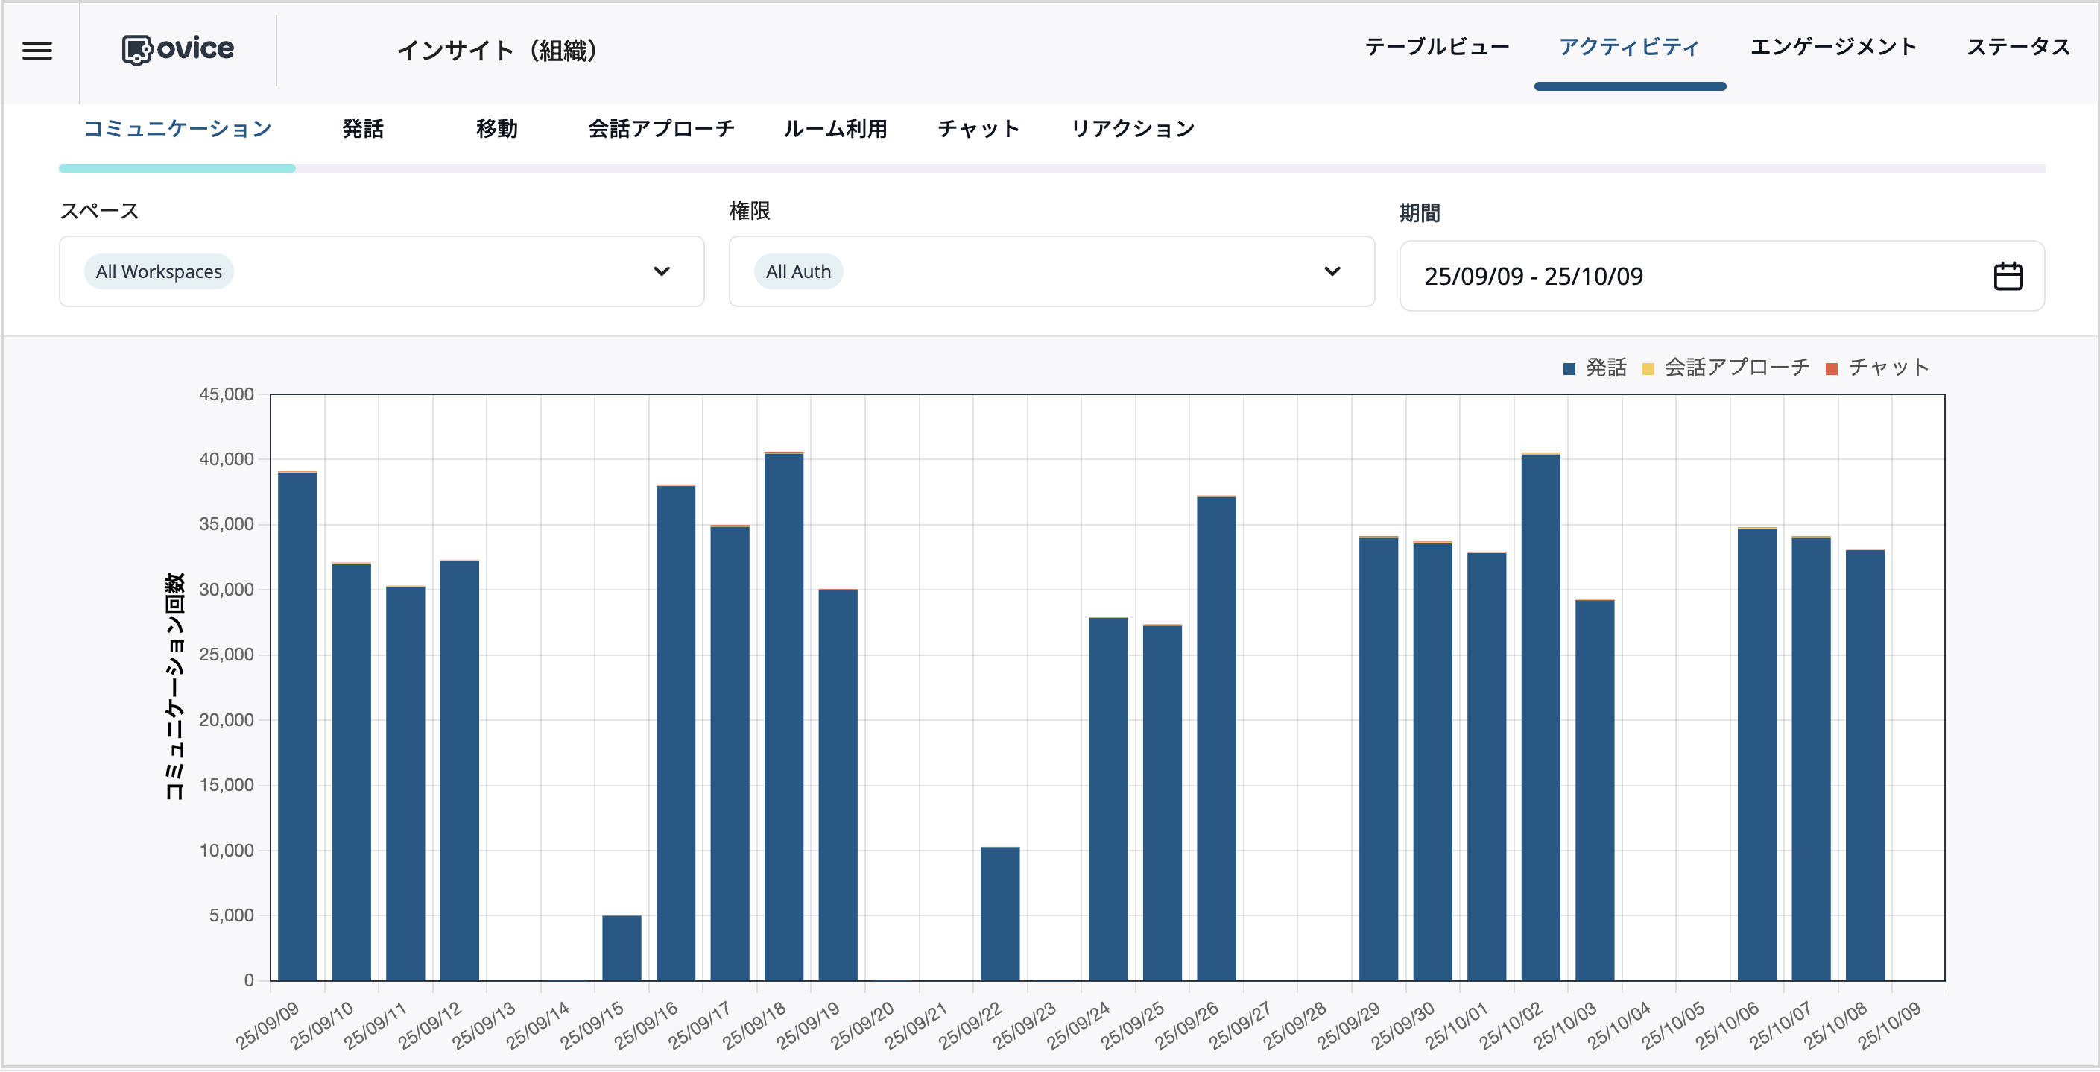The image size is (2100, 1072).
Task: Open the ルーム利用 sub-tab
Action: (835, 128)
